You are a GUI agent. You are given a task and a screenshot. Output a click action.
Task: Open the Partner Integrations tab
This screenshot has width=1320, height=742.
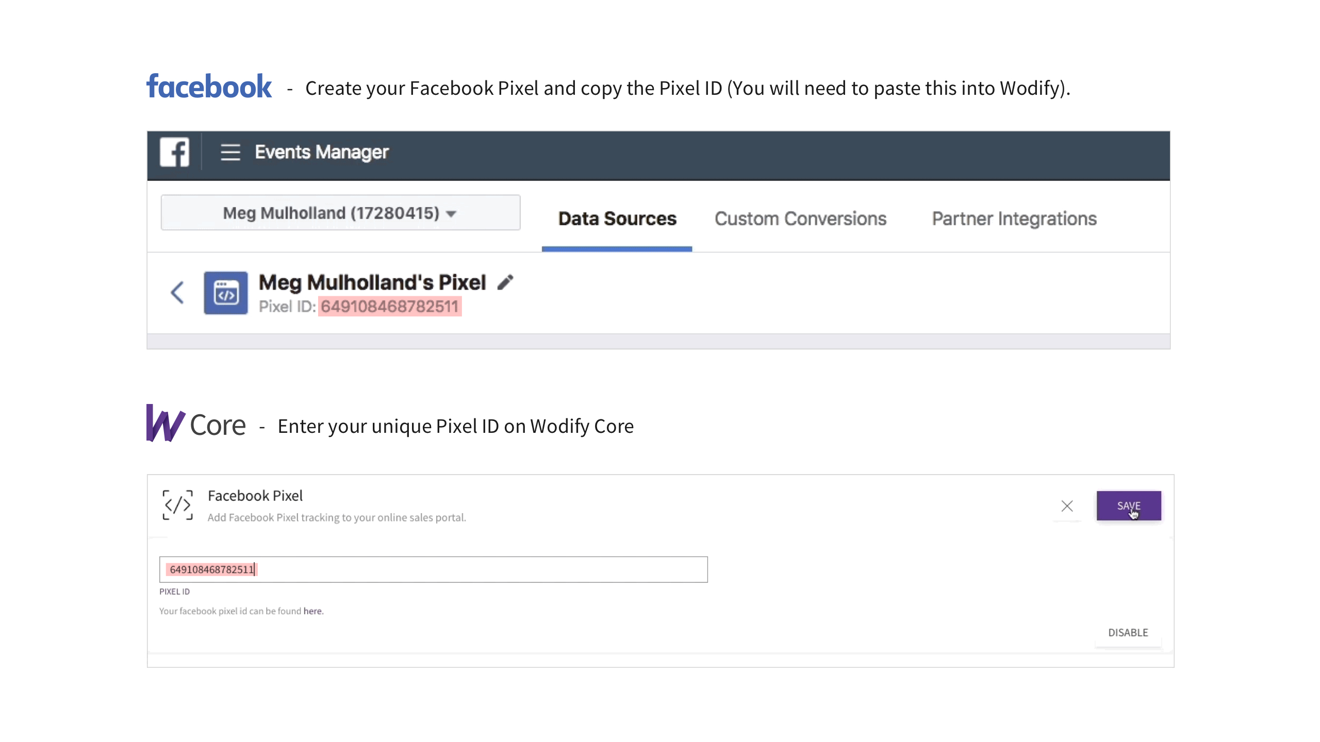click(x=1014, y=218)
